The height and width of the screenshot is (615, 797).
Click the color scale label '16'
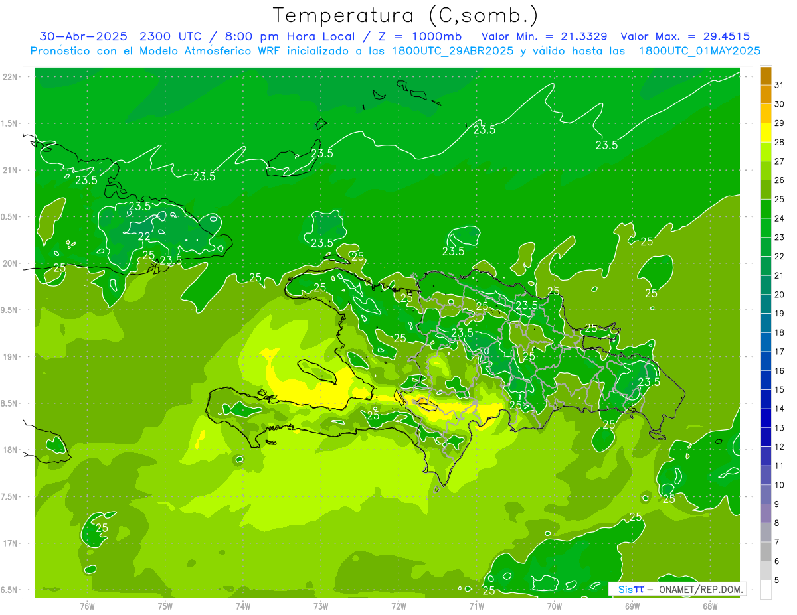tap(780, 371)
